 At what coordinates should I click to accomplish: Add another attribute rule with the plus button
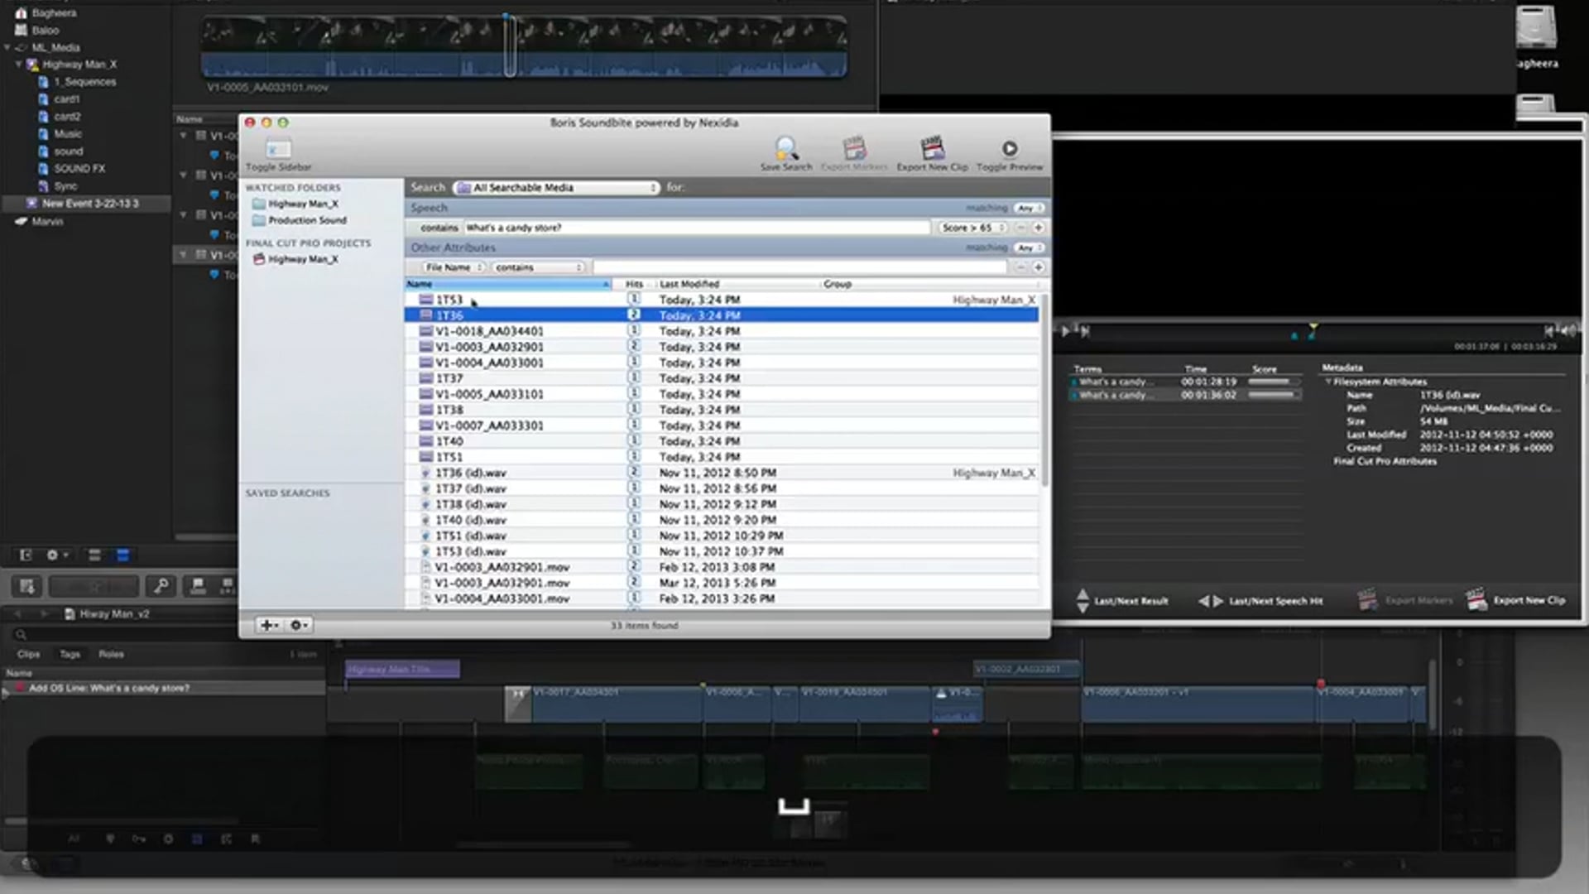(x=1038, y=267)
